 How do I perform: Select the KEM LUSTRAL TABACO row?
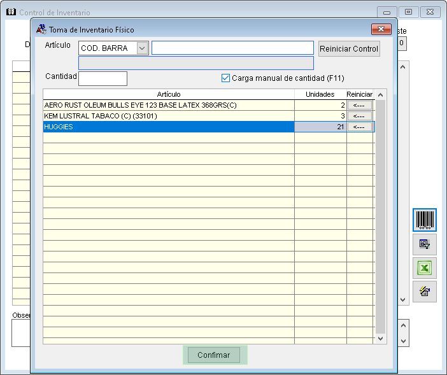coord(169,117)
